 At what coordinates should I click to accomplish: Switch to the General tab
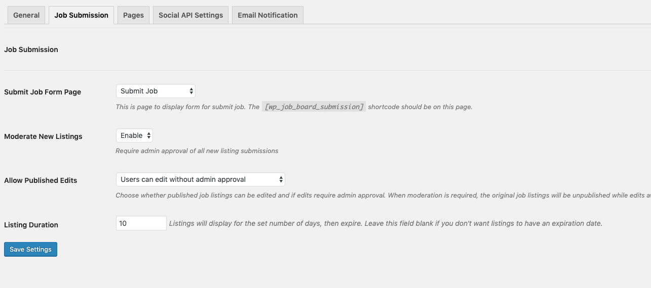[26, 15]
